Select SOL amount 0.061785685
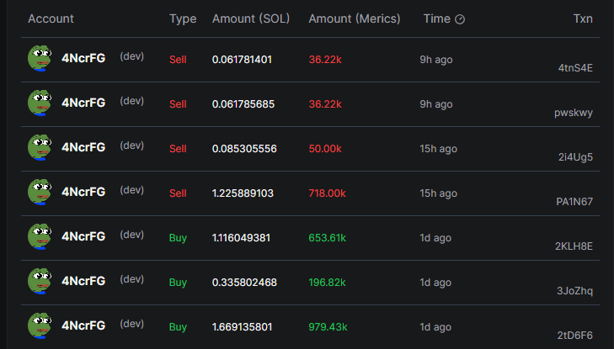The image size is (614, 349). tap(243, 104)
